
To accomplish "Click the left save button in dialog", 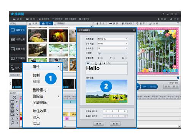I will [x=98, y=124].
